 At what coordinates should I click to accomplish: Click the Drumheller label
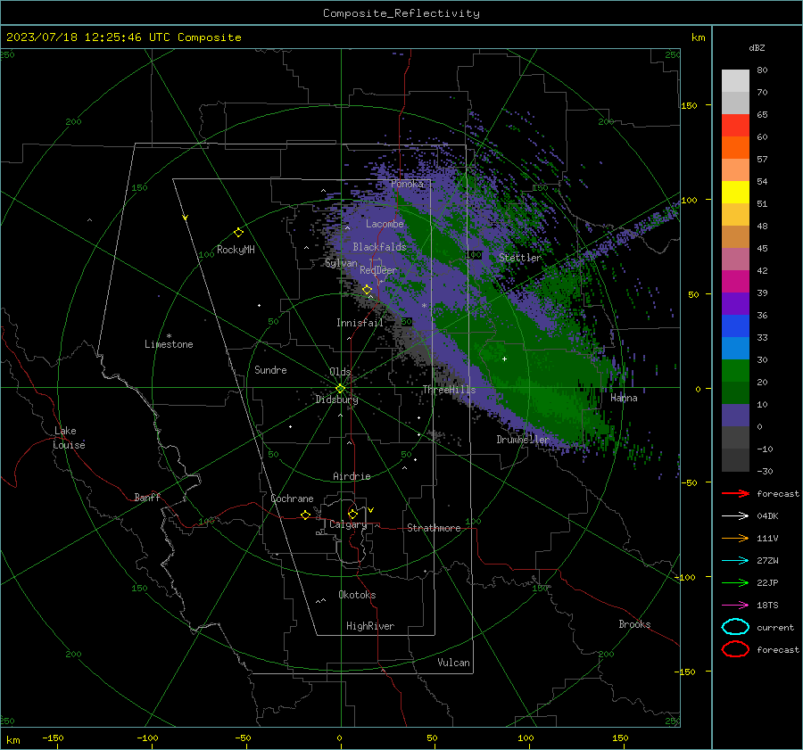coord(523,440)
